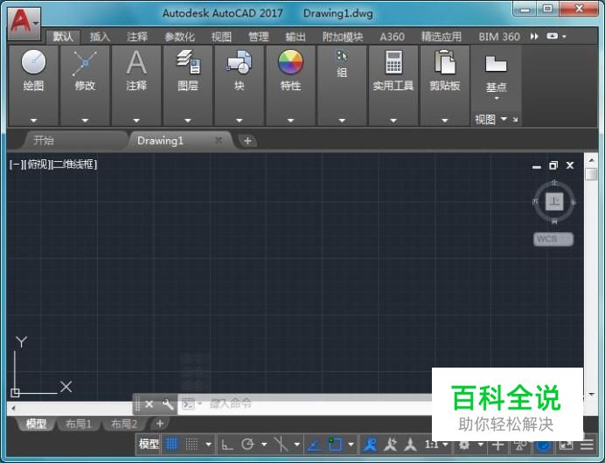Switch to the 插入 (Insert) ribbon tab
Viewport: 605px width, 463px height.
point(100,37)
